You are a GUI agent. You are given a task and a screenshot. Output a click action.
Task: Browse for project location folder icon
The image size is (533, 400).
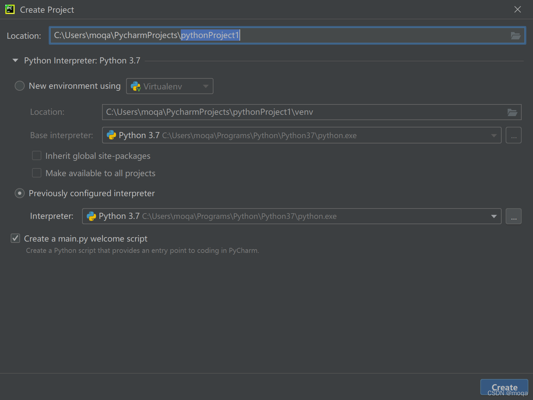[x=516, y=35]
